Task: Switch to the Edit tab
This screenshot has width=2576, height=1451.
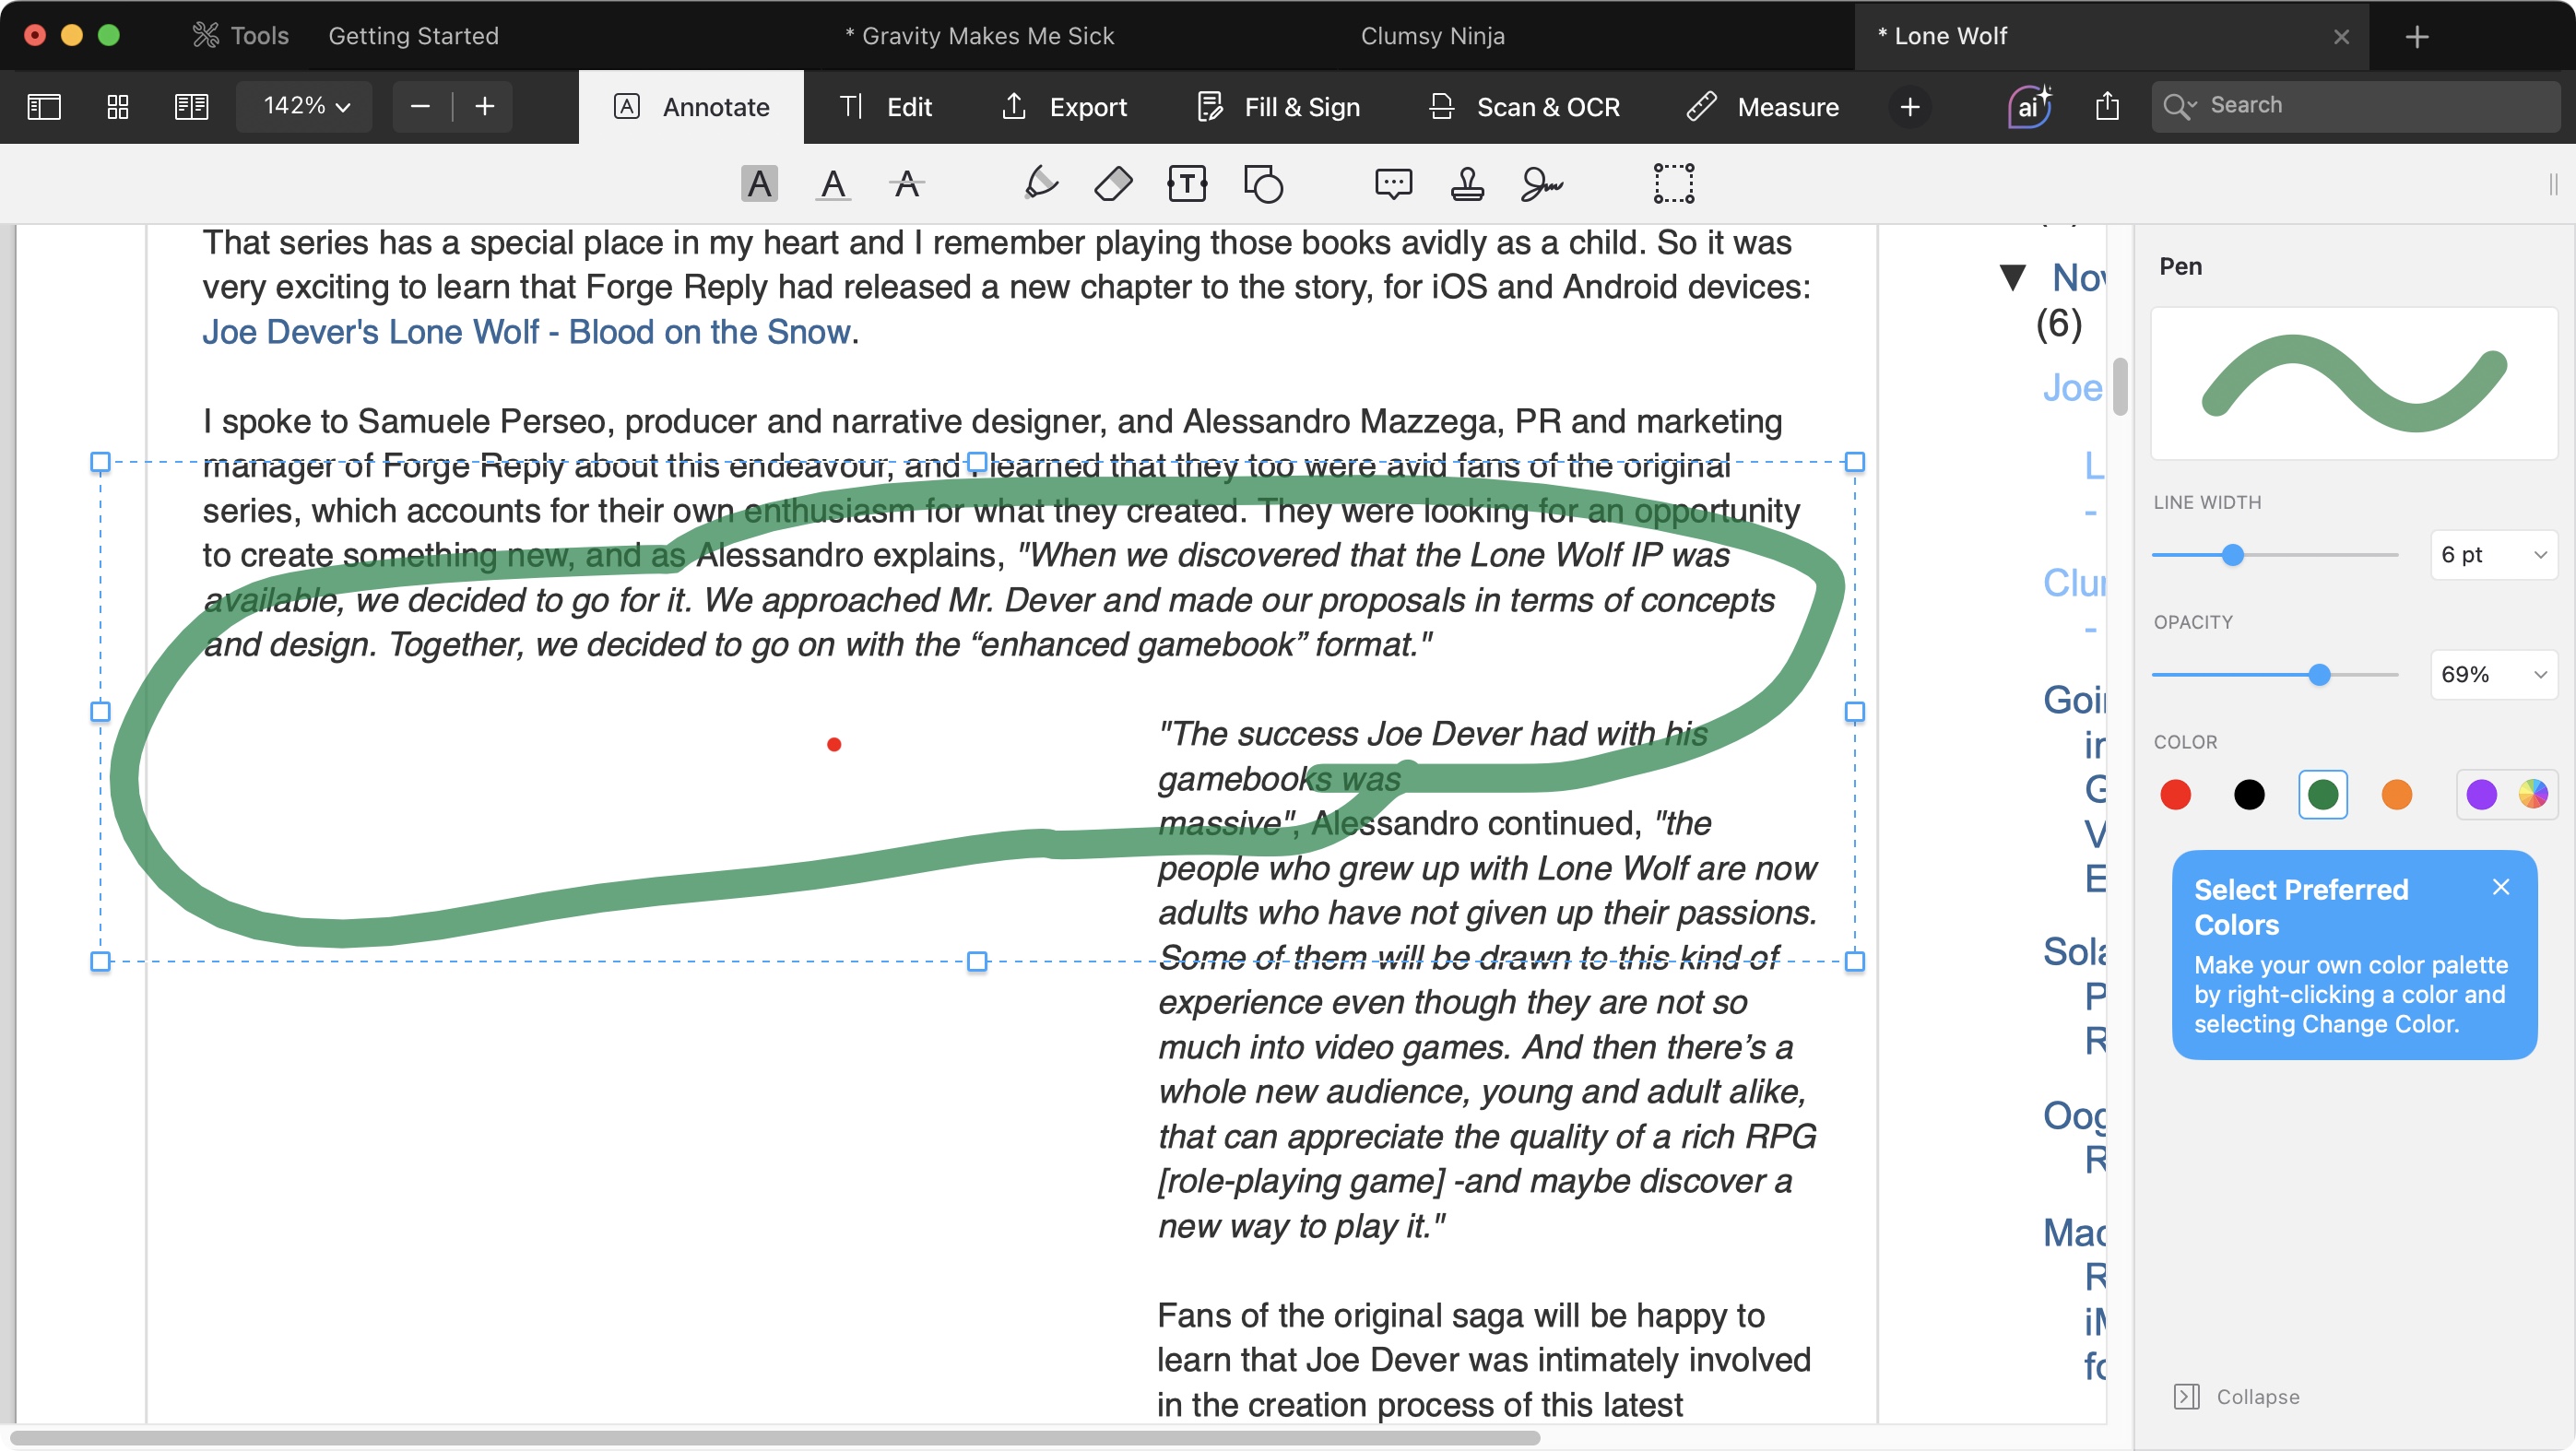Action: tap(885, 107)
